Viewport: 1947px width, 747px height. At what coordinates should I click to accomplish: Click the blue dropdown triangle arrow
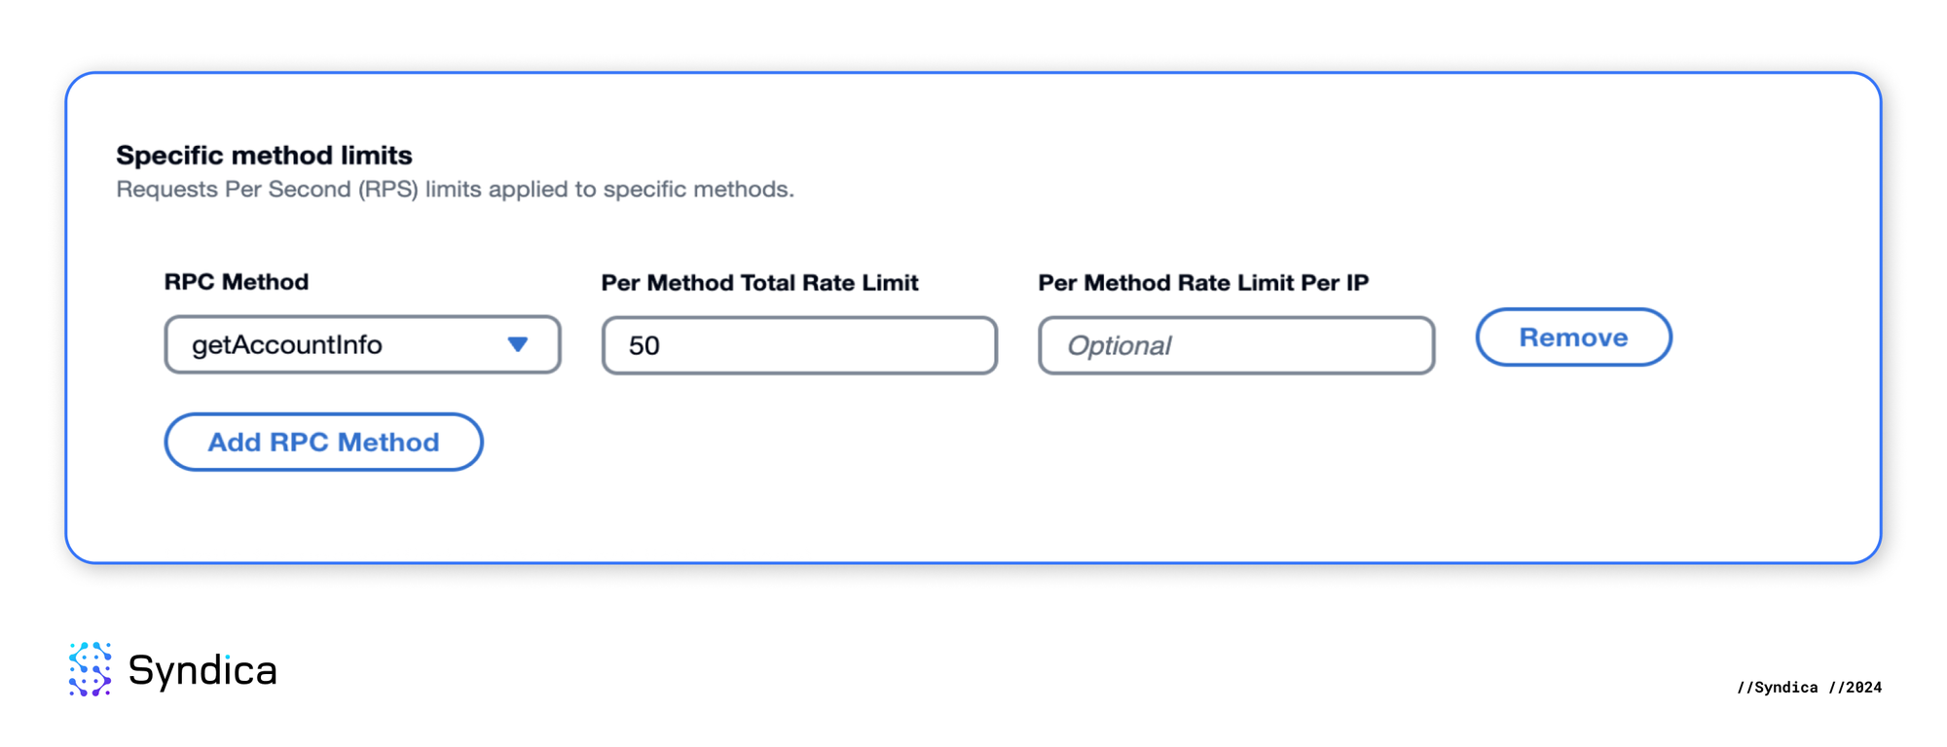point(519,344)
